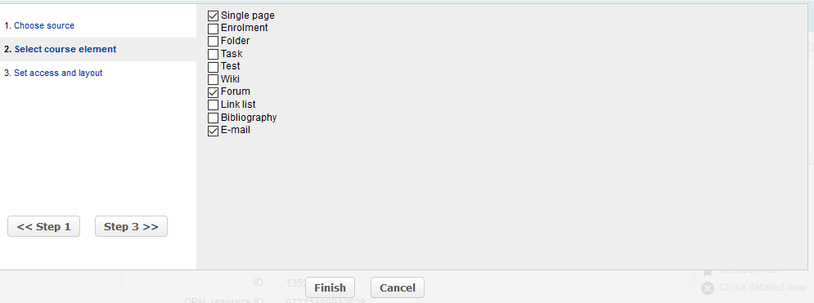Viewport: 814px width, 303px height.
Task: Click the << Step 1 button
Action: click(43, 226)
